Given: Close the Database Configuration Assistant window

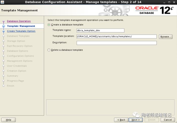Looking at the screenshot, I should 174,2.
